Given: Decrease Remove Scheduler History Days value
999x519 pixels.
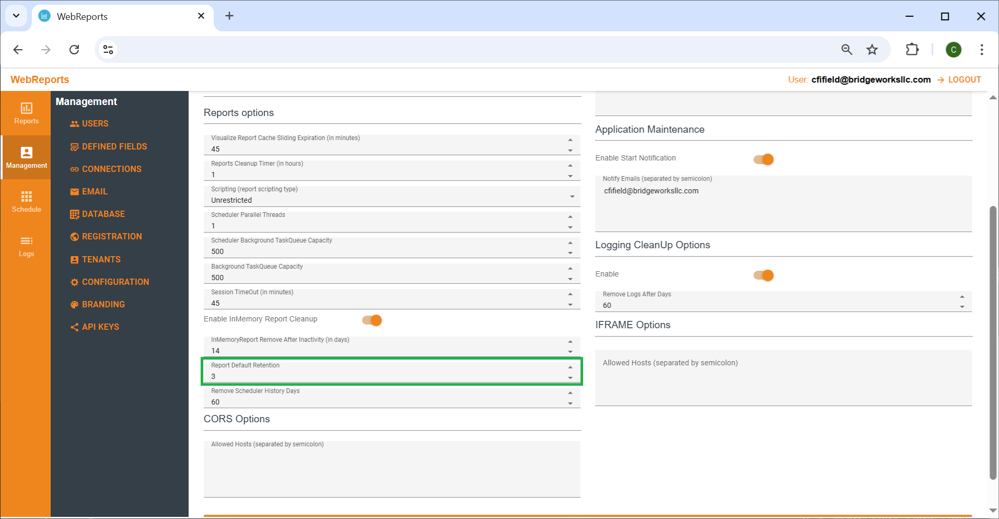Looking at the screenshot, I should pyautogui.click(x=570, y=403).
